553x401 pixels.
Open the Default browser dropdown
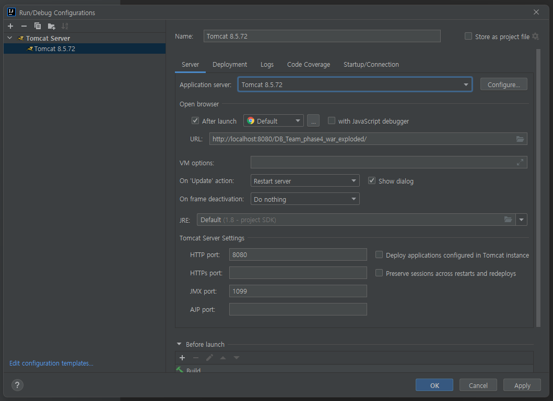pyautogui.click(x=273, y=121)
